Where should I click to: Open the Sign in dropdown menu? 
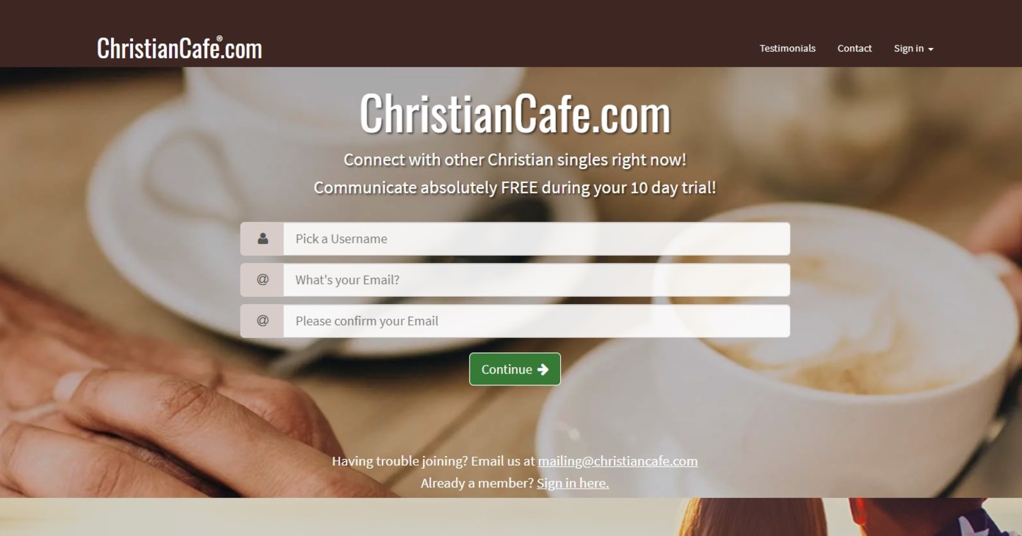tap(913, 48)
